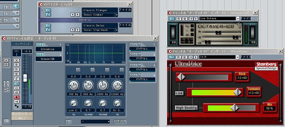Open editor 'e' for Octaver12B insert slot 2

[41, 54]
